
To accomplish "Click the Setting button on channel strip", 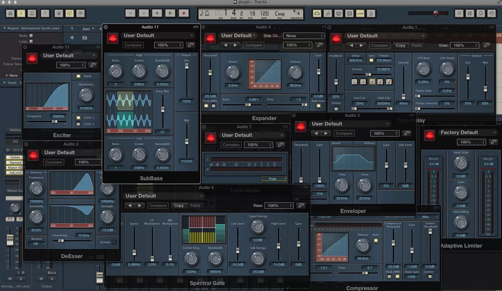I will pyautogui.click(x=15, y=130).
